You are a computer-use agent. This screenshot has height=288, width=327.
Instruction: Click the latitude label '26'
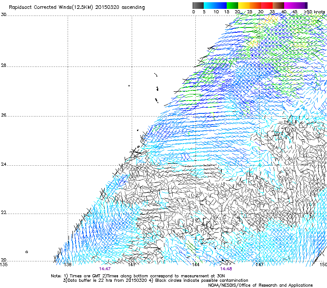pyautogui.click(x=4, y=115)
